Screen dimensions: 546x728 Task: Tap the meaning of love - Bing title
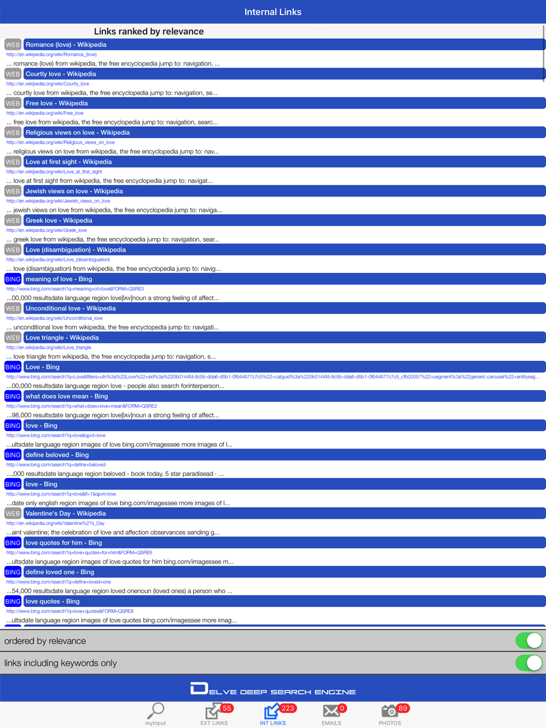tap(284, 279)
